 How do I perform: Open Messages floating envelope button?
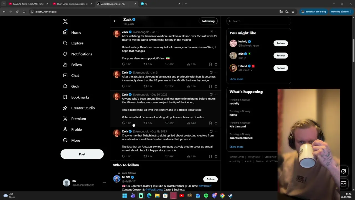click(x=343, y=184)
